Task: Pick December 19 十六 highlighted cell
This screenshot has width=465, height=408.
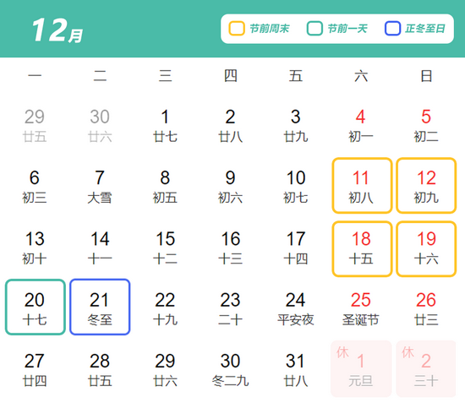Action: (x=426, y=249)
